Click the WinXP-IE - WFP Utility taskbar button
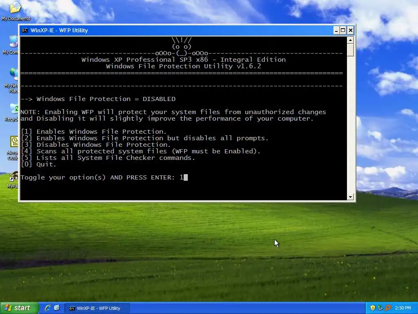This screenshot has width=418, height=314. click(97, 308)
